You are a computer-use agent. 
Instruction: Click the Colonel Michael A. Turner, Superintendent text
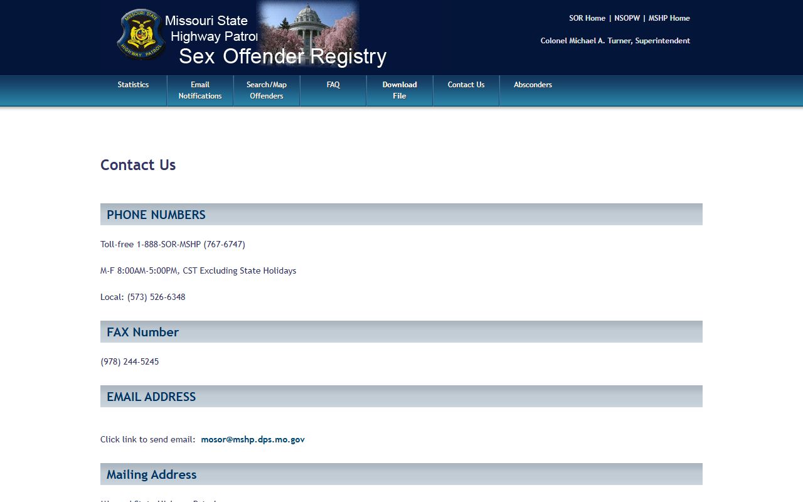click(615, 41)
